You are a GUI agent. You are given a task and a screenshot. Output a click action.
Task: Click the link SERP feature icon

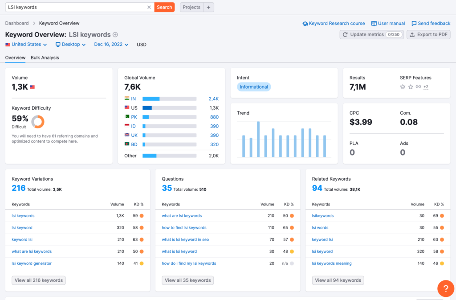[x=418, y=87]
